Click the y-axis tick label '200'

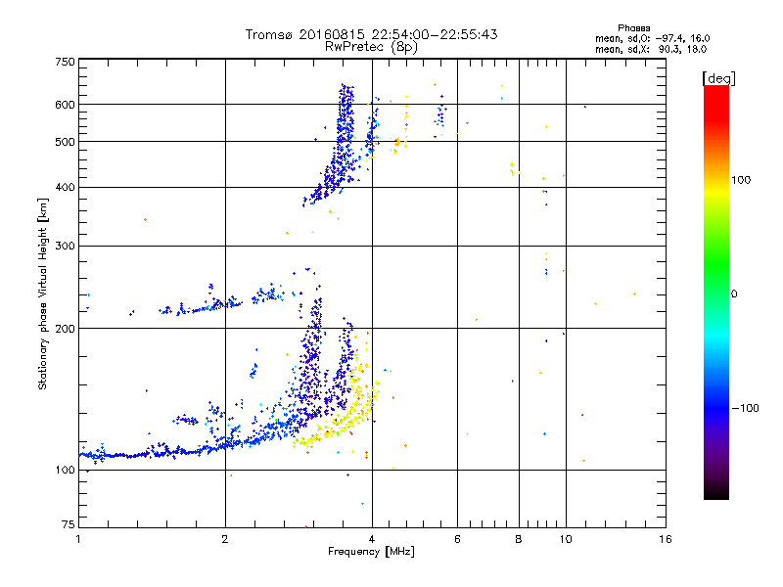[x=65, y=329]
